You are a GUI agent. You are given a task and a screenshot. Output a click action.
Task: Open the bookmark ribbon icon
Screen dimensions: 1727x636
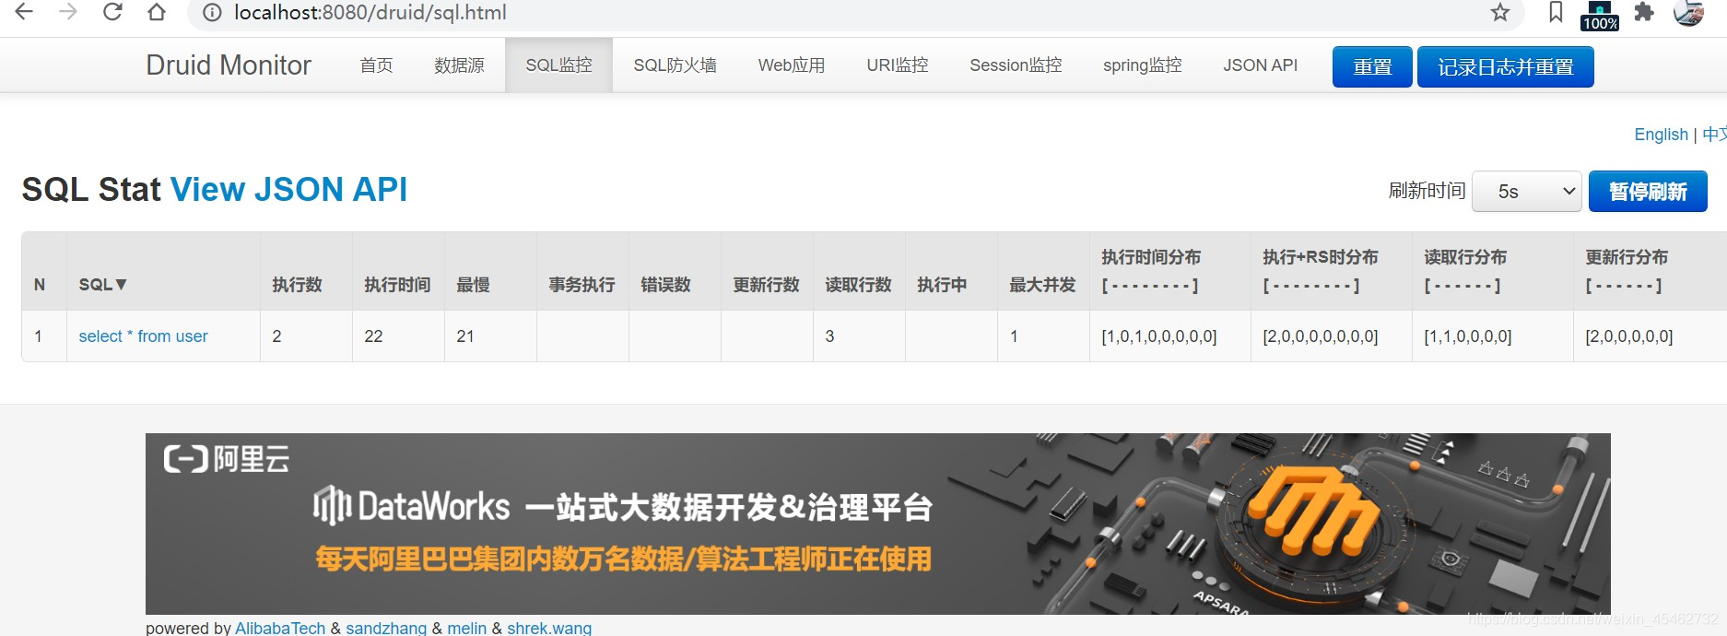[x=1556, y=12]
